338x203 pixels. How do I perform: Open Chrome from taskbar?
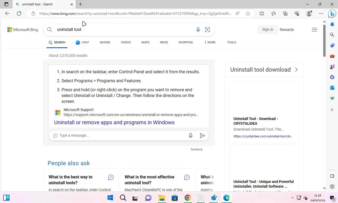[187, 198]
